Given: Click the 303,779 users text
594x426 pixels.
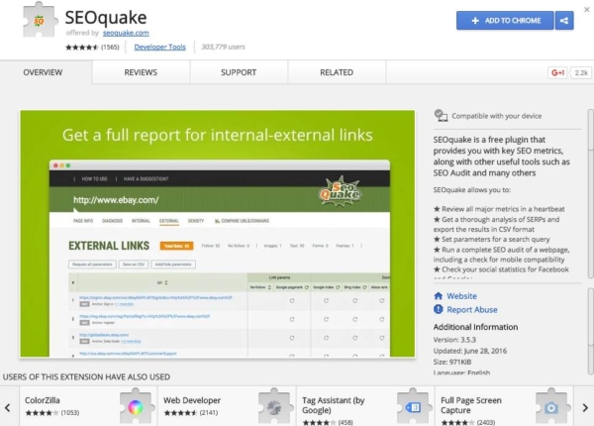Looking at the screenshot, I should (x=223, y=47).
